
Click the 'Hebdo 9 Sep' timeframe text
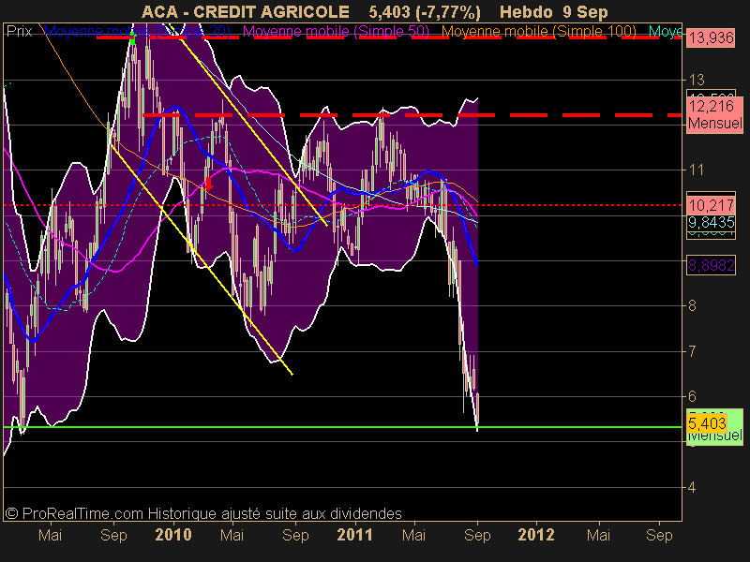click(x=553, y=12)
